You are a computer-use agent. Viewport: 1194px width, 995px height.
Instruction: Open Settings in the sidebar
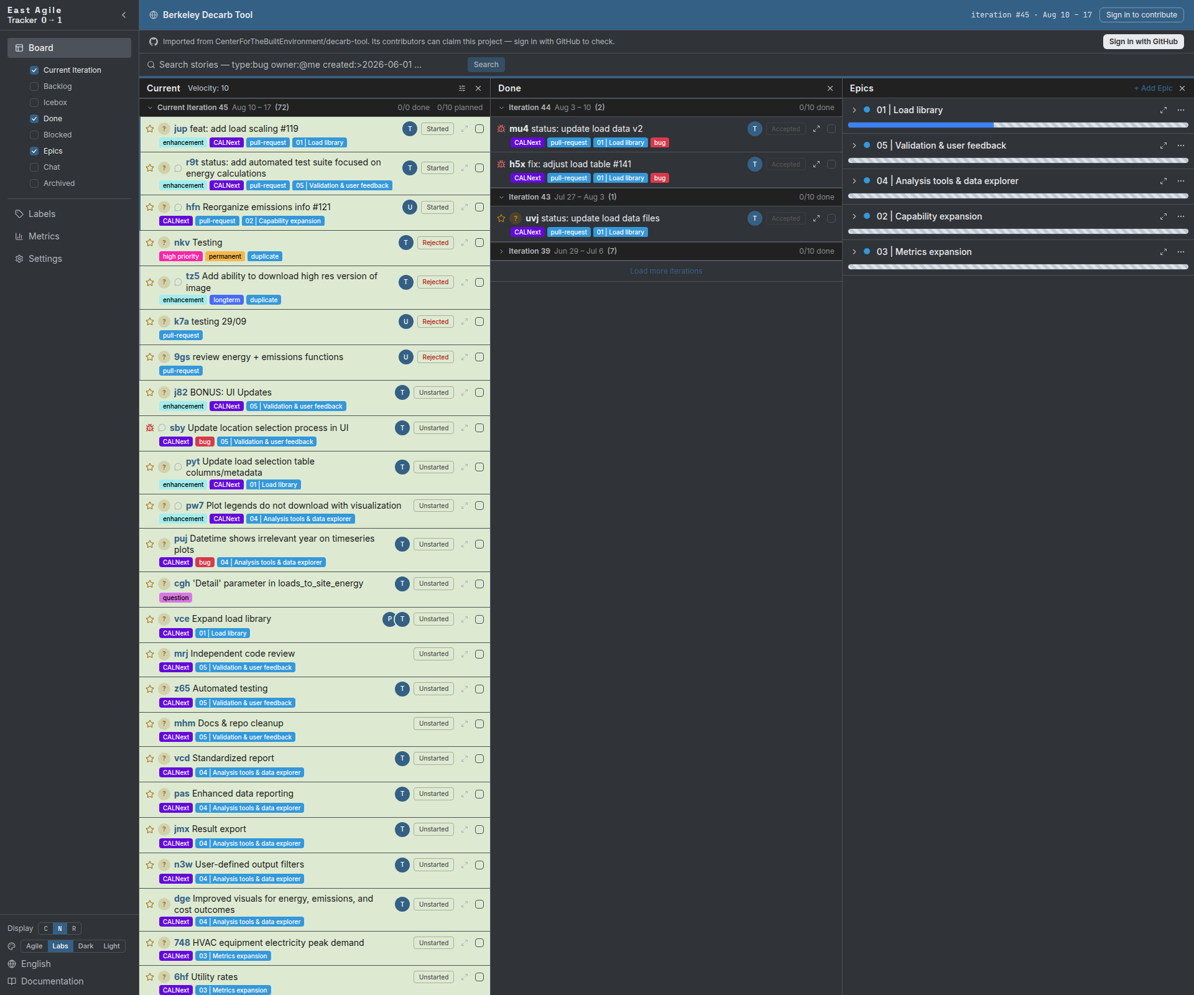[69, 259]
